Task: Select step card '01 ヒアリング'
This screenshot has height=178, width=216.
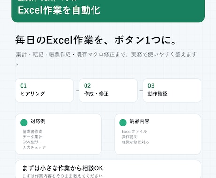Action: [x=45, y=90]
